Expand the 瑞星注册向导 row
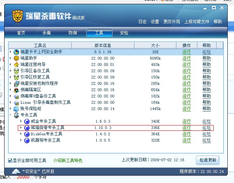This screenshot has height=183, width=234. [x=10, y=65]
